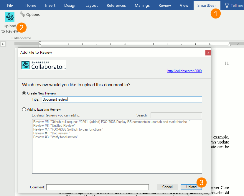The height and width of the screenshot is (196, 244).
Task: Close the Add File to Review dialog
Action: 208,53
